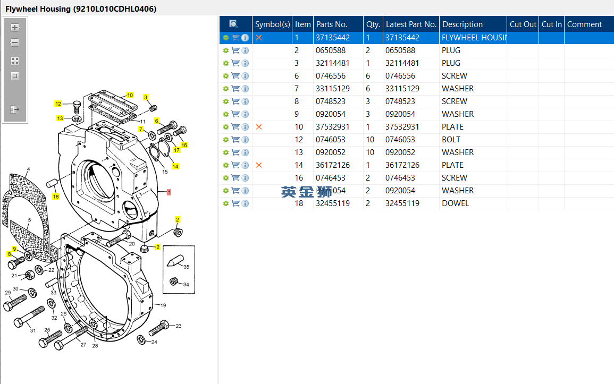The image size is (614, 384).
Task: Select callout 3 plug on the diagram
Action: tap(146, 97)
